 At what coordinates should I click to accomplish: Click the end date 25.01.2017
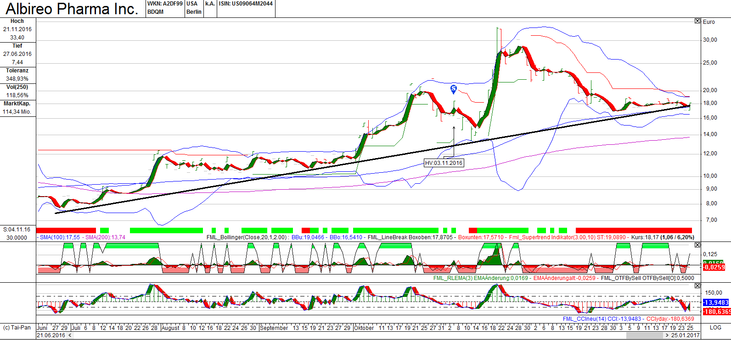686,335
